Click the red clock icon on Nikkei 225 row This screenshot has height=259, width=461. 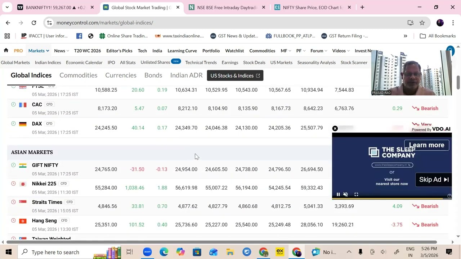point(13,183)
